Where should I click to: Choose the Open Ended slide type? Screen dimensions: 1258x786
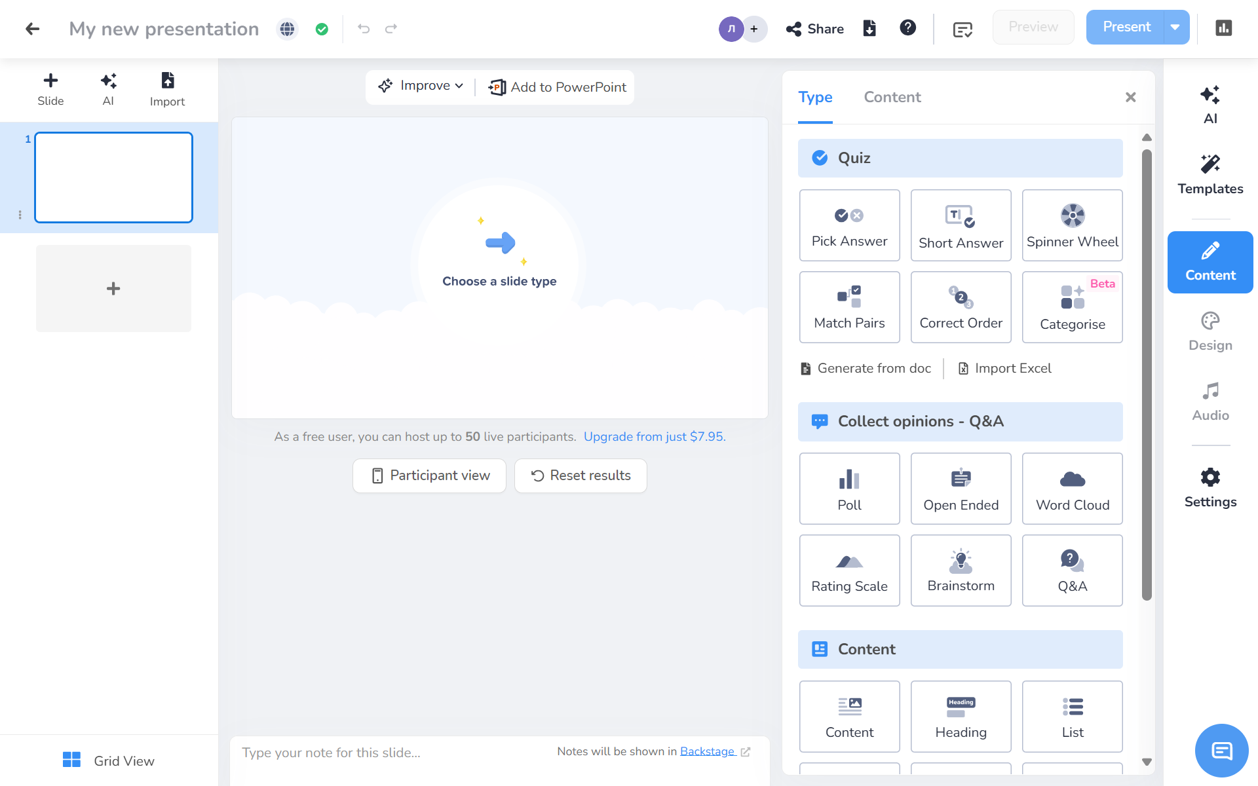coord(961,489)
